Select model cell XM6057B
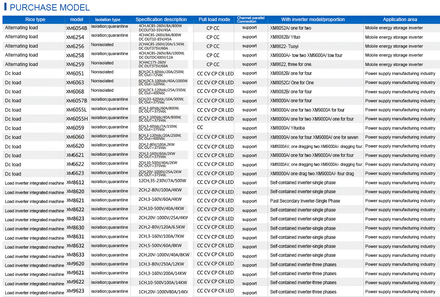 tap(77, 101)
